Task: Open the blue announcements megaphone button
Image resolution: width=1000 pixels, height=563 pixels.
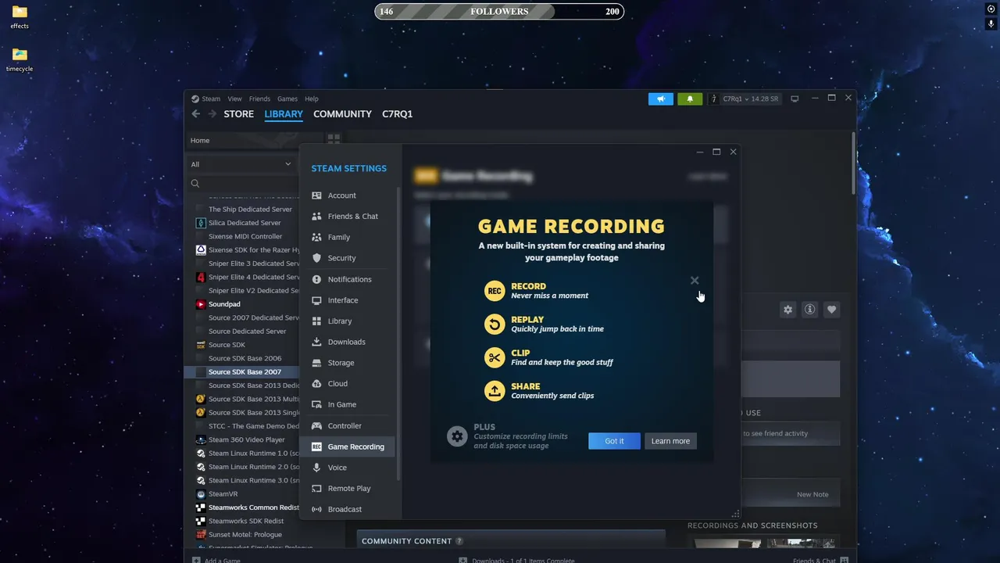Action: pos(660,99)
